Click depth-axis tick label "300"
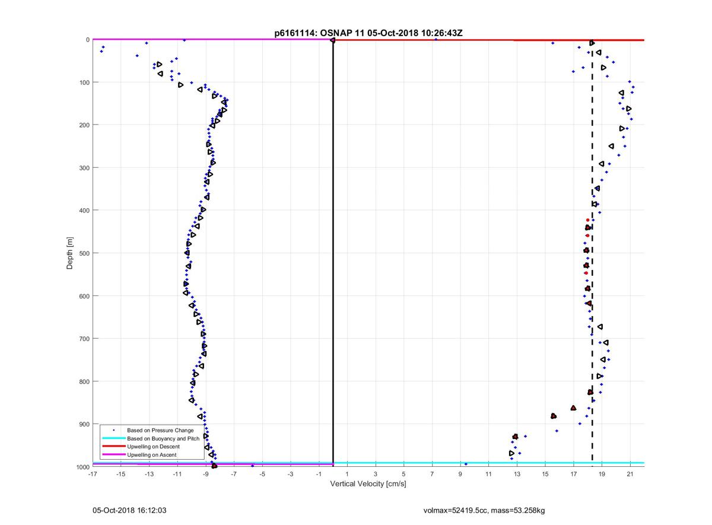Screen dimensions: 712x525 click(x=84, y=167)
